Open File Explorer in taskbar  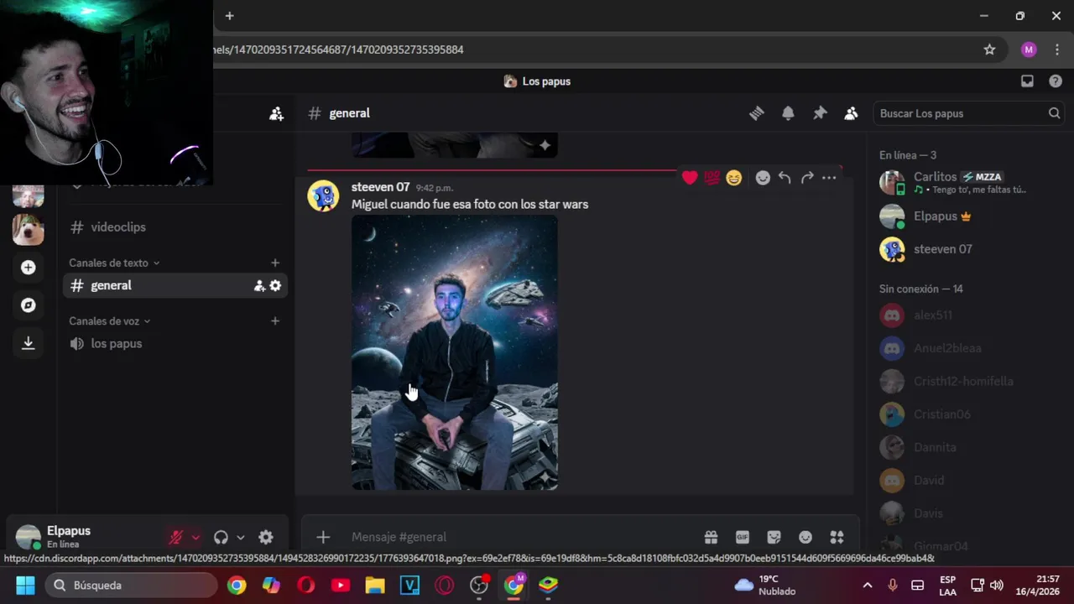(374, 585)
